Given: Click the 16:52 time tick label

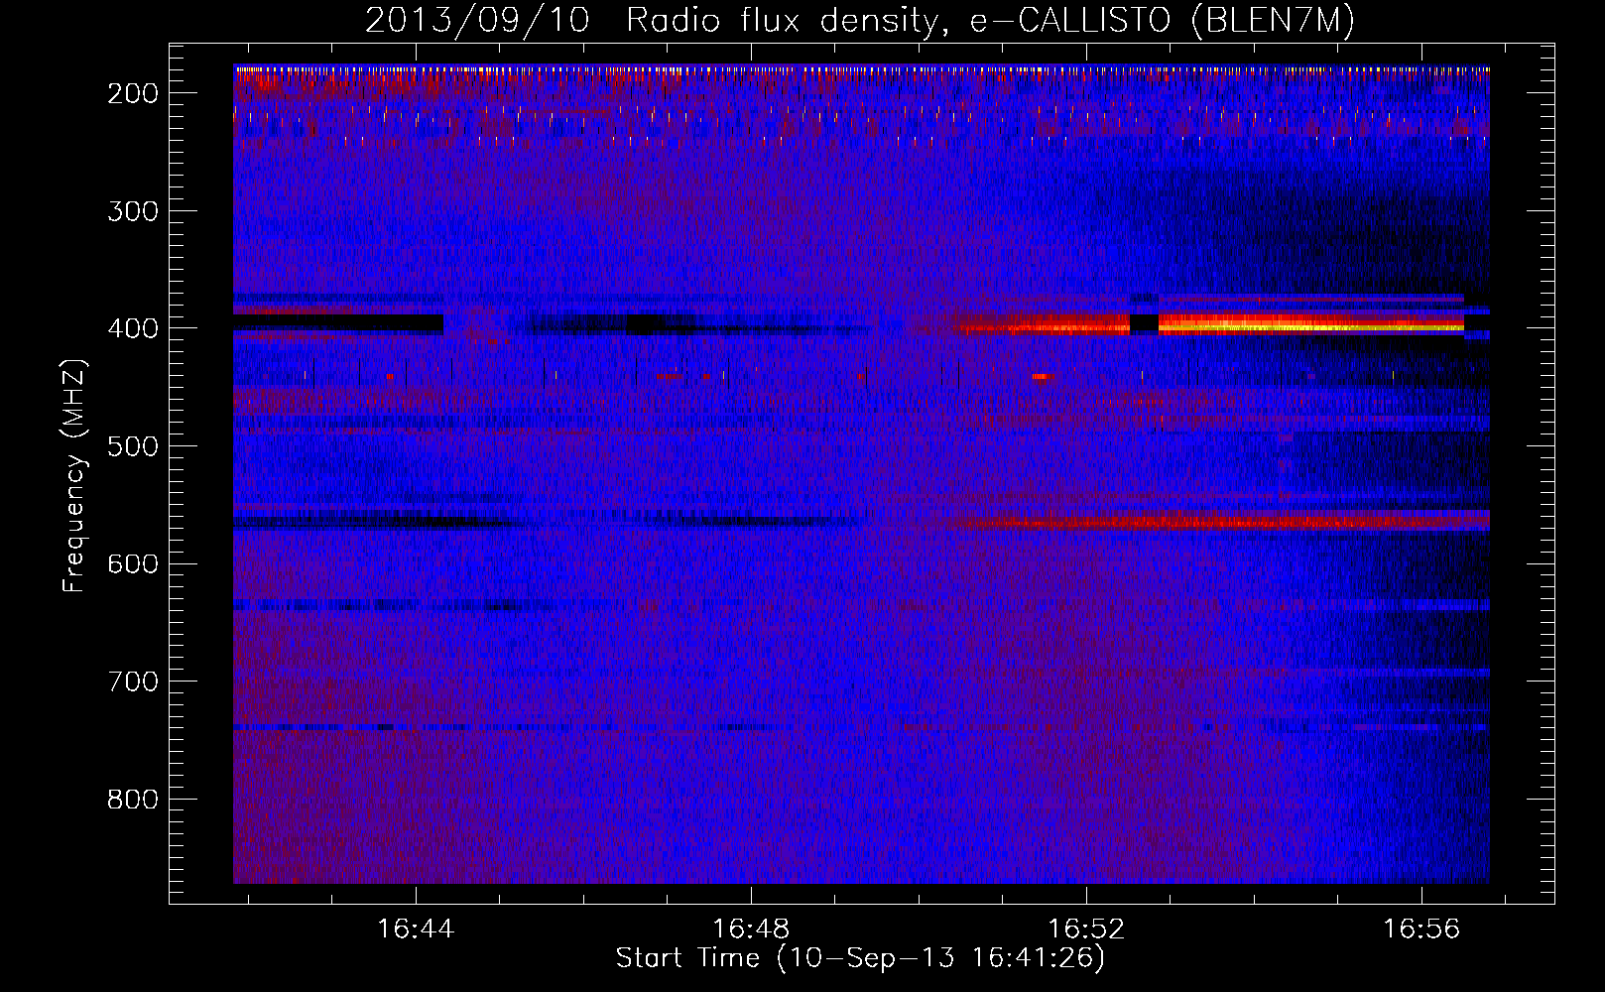Looking at the screenshot, I should 1086,929.
